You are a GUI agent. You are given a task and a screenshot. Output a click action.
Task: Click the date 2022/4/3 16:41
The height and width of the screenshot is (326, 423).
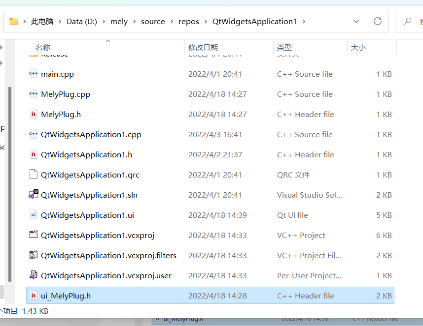point(215,135)
